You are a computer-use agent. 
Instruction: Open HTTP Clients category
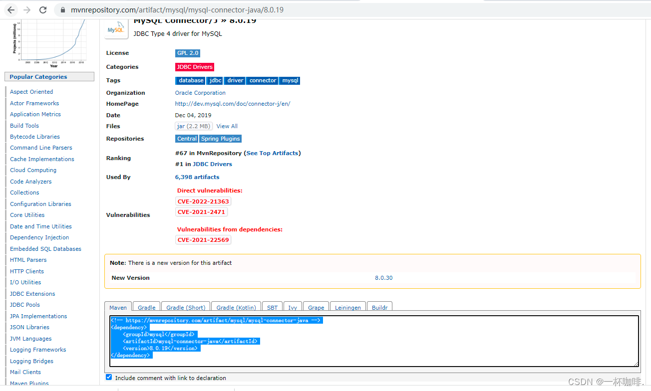27,271
